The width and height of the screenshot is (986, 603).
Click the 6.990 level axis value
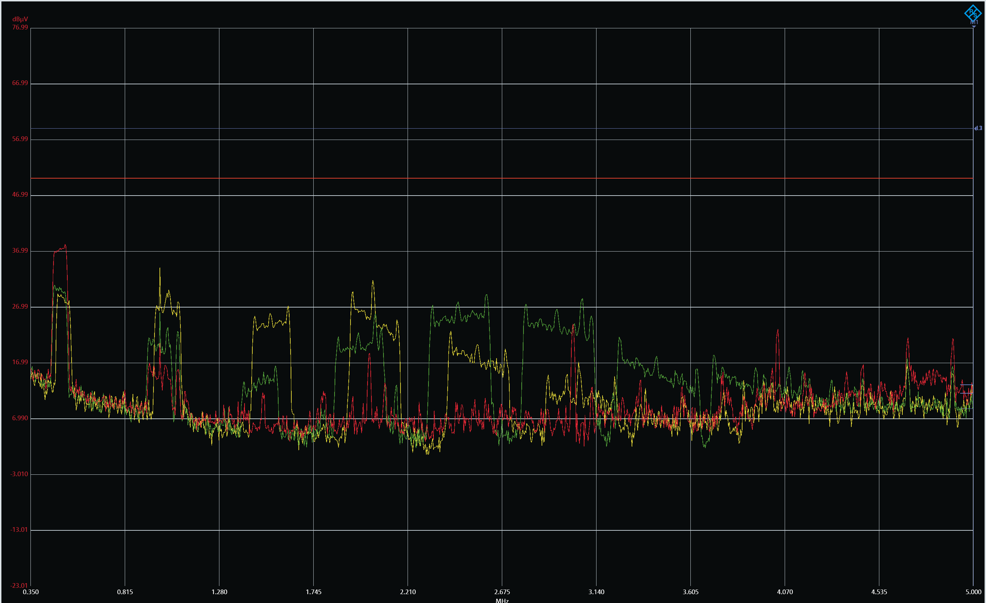[20, 418]
